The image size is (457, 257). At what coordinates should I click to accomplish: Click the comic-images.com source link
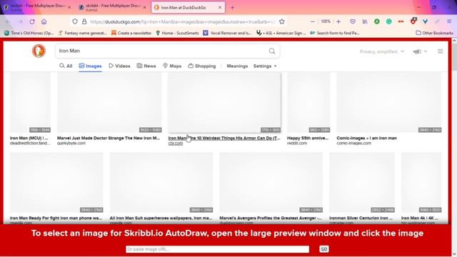click(x=354, y=143)
